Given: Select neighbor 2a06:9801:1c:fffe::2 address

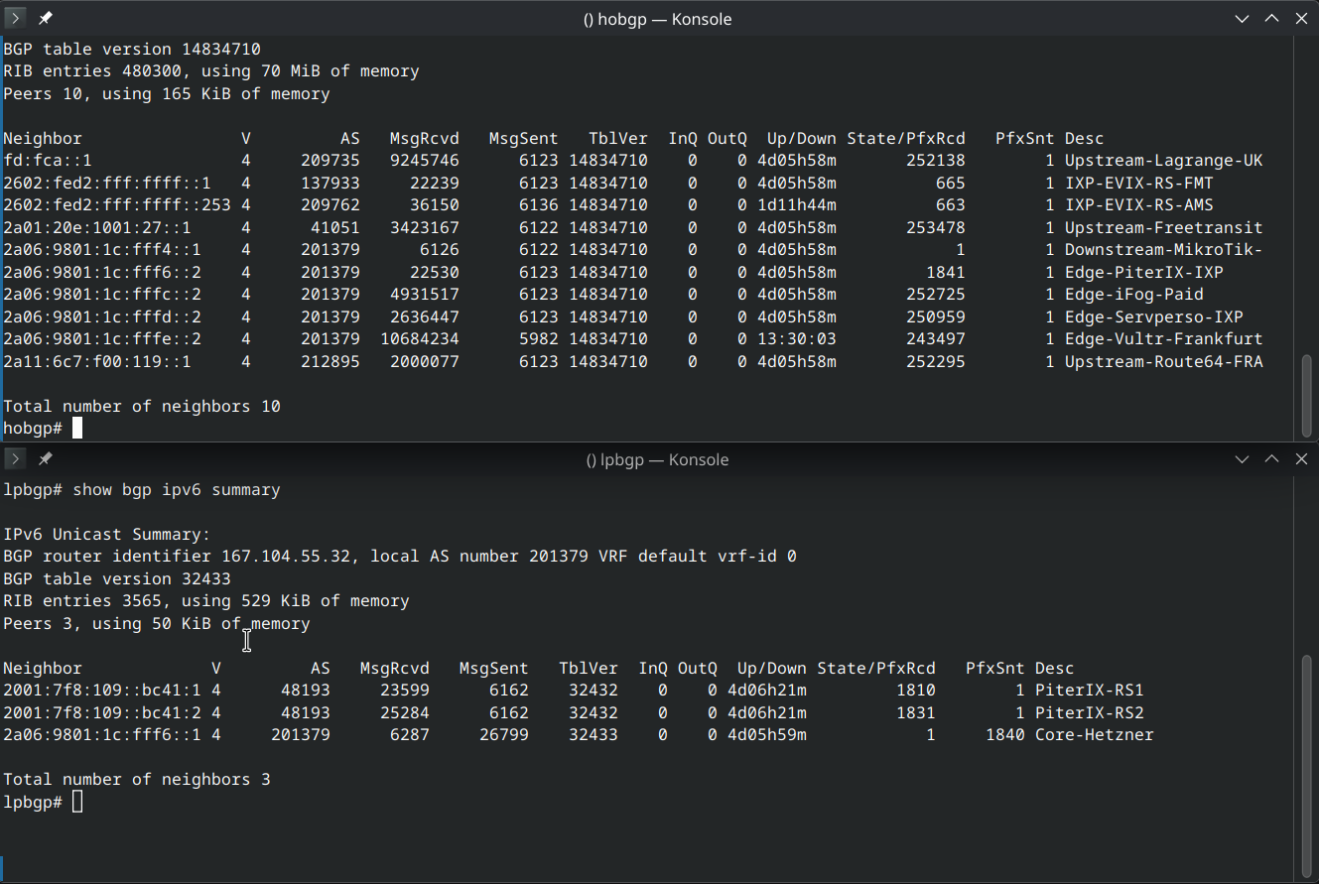Looking at the screenshot, I should 102,339.
